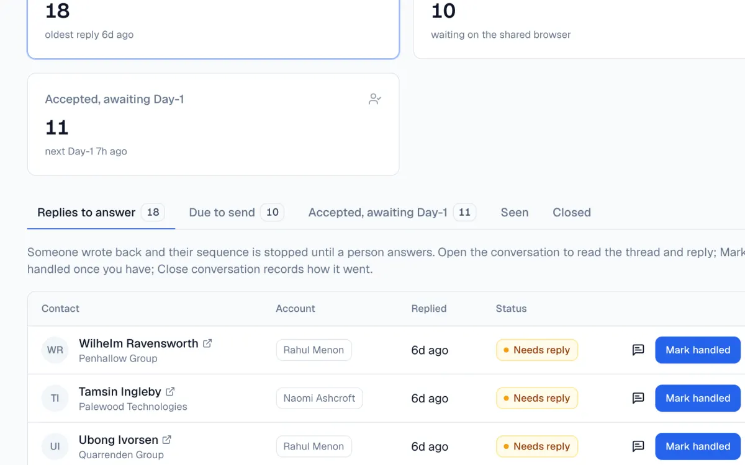Click the Replied column header

pyautogui.click(x=429, y=309)
